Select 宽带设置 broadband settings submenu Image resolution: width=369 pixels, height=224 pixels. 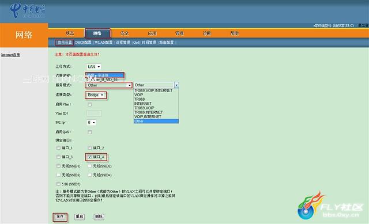pyautogui.click(x=65, y=43)
